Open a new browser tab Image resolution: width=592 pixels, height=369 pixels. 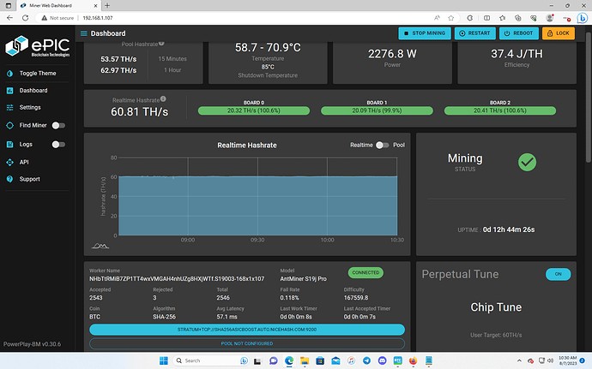pos(107,6)
